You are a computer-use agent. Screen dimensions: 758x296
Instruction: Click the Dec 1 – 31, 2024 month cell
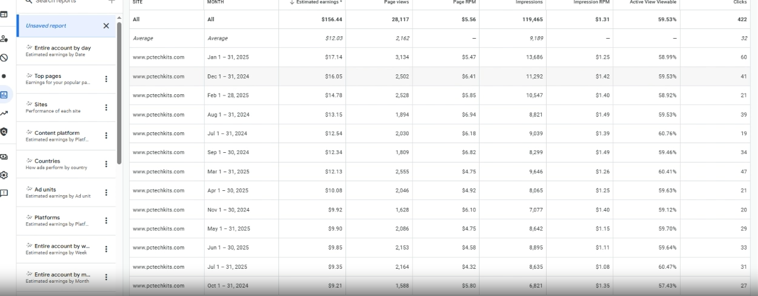point(228,77)
